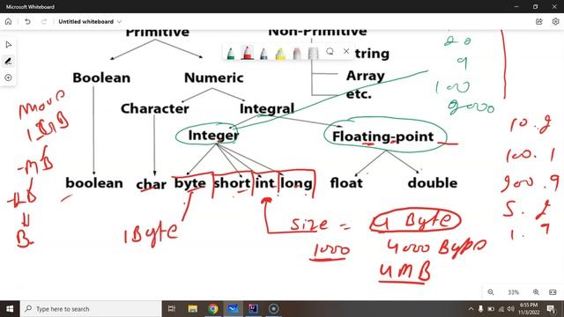Click the microphone tray icon
This screenshot has height=317, width=564.
pyautogui.click(x=480, y=309)
